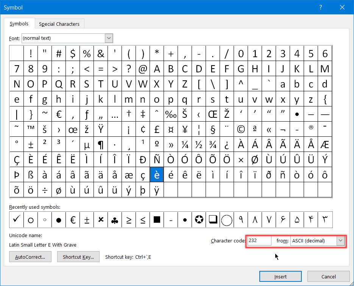Viewport: 354px width, 286px height.
Task: Pick the black square recent symbol
Action: coord(157,220)
